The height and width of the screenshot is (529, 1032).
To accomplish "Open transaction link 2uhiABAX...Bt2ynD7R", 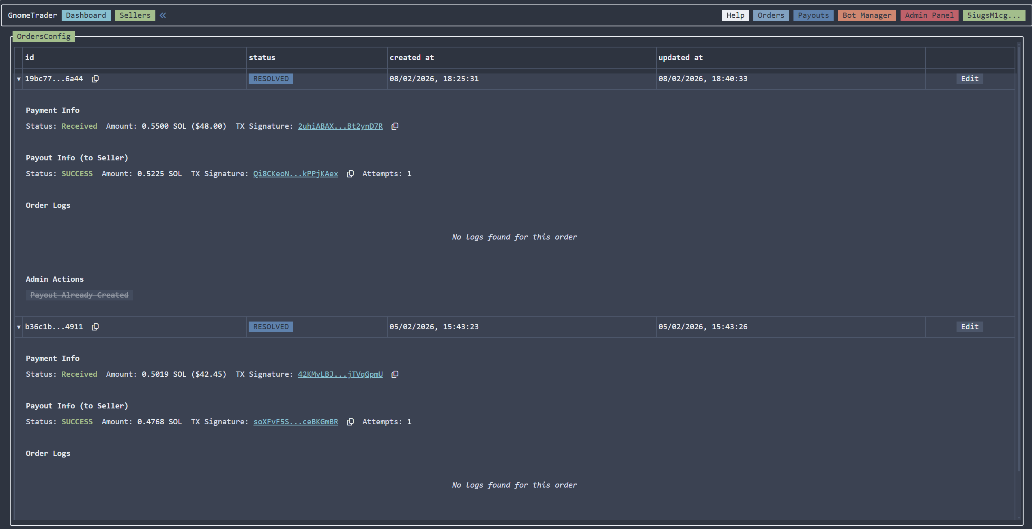I will point(340,126).
